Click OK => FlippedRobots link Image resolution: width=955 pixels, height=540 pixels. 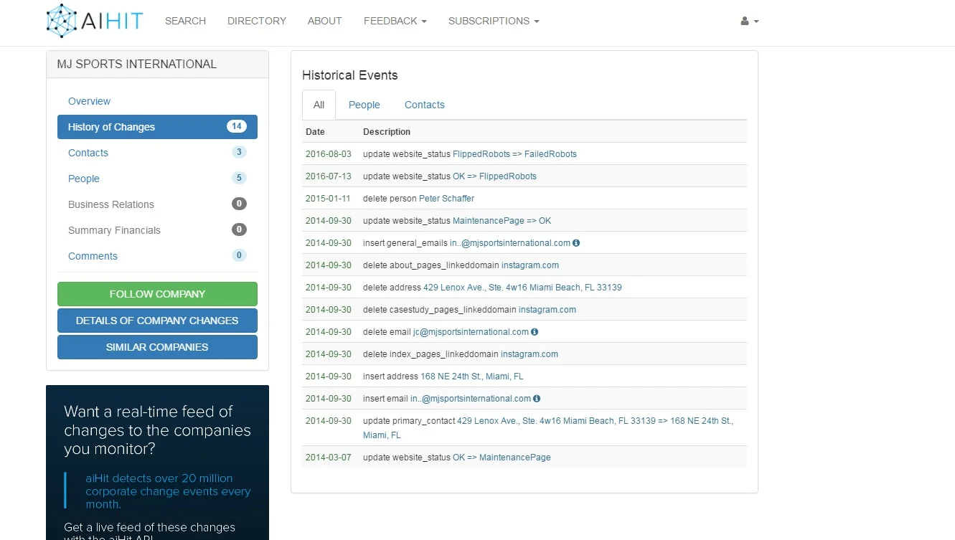(494, 176)
